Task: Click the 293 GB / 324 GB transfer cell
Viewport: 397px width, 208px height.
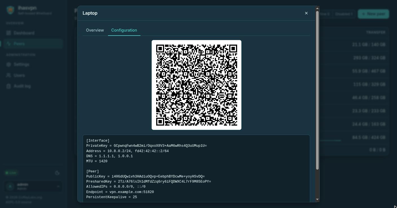Action: coord(369,58)
